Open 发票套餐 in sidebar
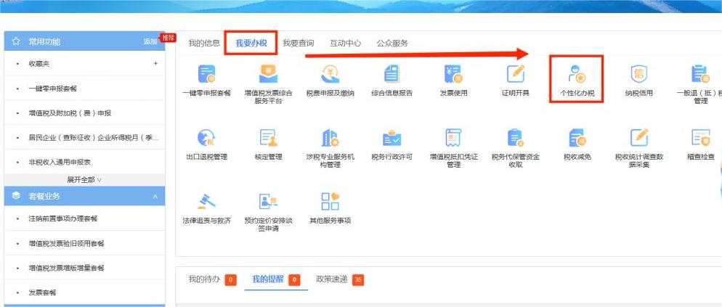This screenshot has height=307, width=722. 42,292
